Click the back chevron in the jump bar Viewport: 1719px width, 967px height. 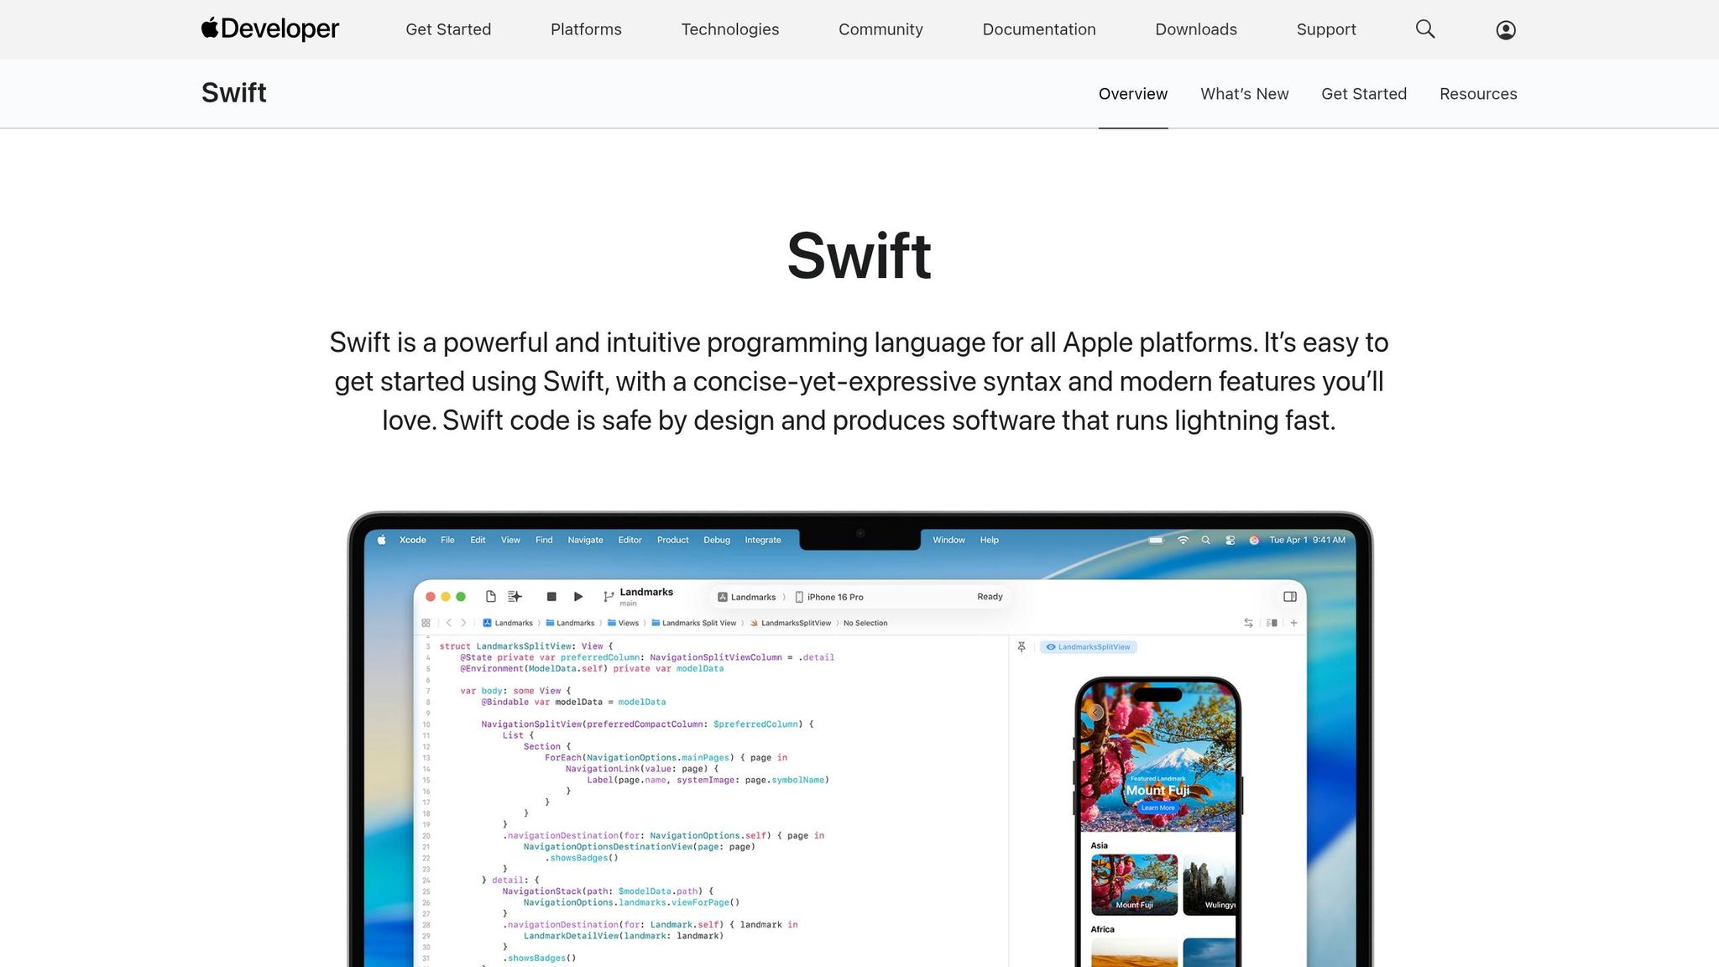pyautogui.click(x=447, y=623)
